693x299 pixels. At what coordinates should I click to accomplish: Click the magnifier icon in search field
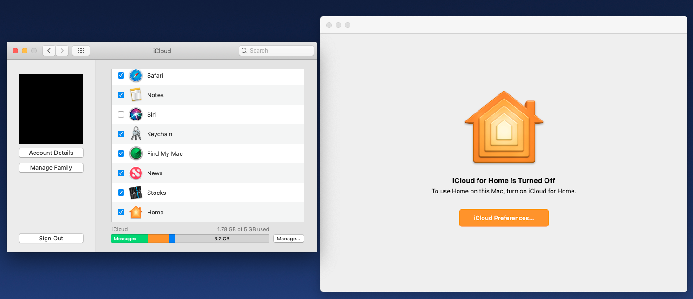pyautogui.click(x=244, y=51)
